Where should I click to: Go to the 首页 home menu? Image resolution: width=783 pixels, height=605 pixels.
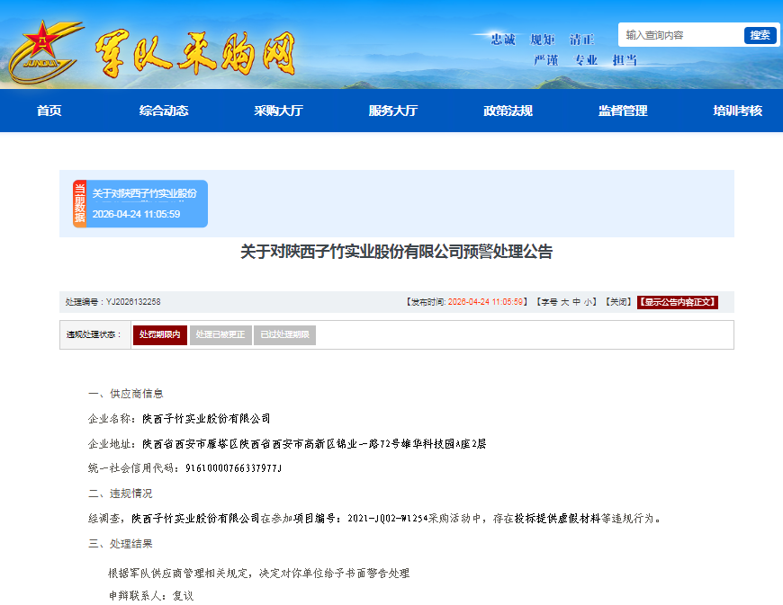49,111
